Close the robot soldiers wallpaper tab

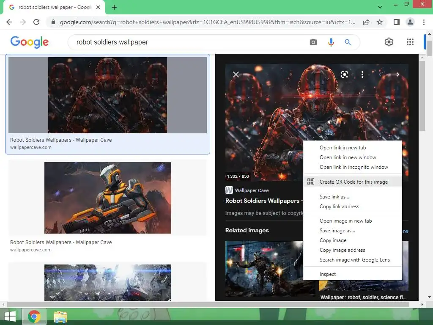click(98, 7)
